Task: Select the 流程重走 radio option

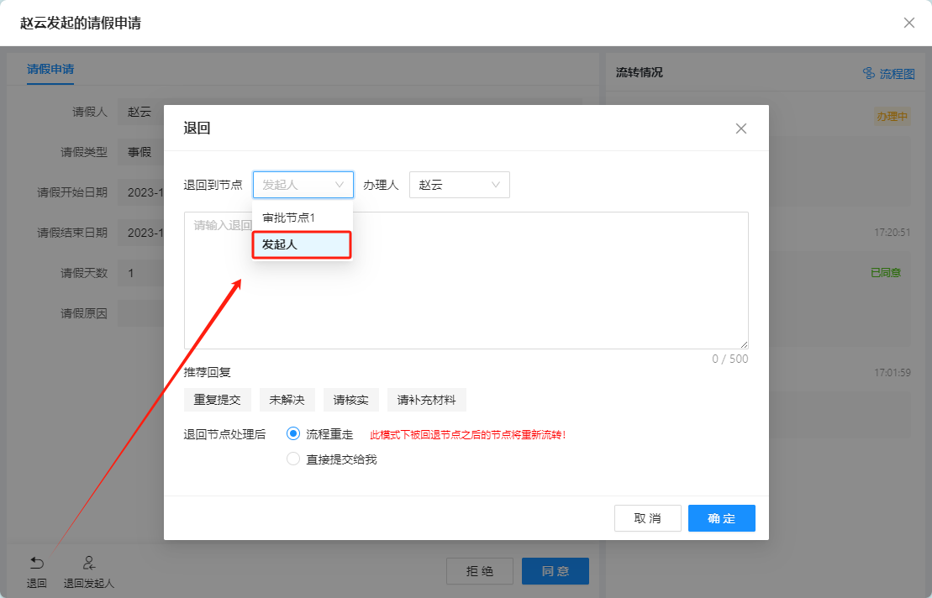Action: pos(293,434)
